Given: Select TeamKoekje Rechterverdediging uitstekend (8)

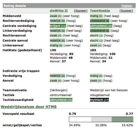Looking at the screenshot, I should pyautogui.click(x=100, y=21).
